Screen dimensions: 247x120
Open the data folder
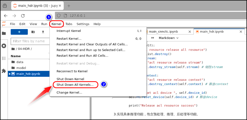pos(29,62)
